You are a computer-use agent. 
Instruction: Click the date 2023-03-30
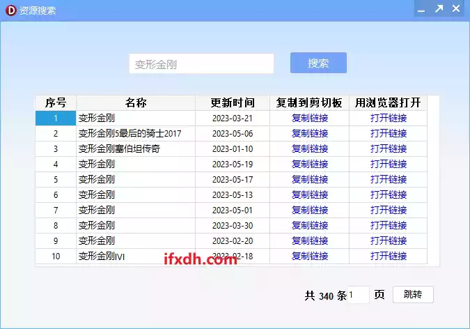(233, 226)
